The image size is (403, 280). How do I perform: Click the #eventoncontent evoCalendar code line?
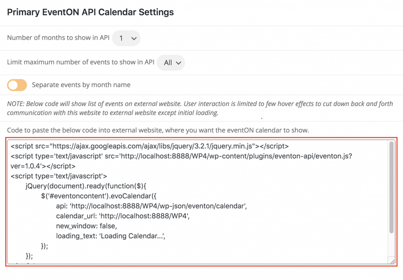pos(98,196)
